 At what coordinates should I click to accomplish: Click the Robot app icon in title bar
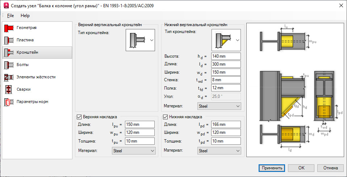click(7, 5)
